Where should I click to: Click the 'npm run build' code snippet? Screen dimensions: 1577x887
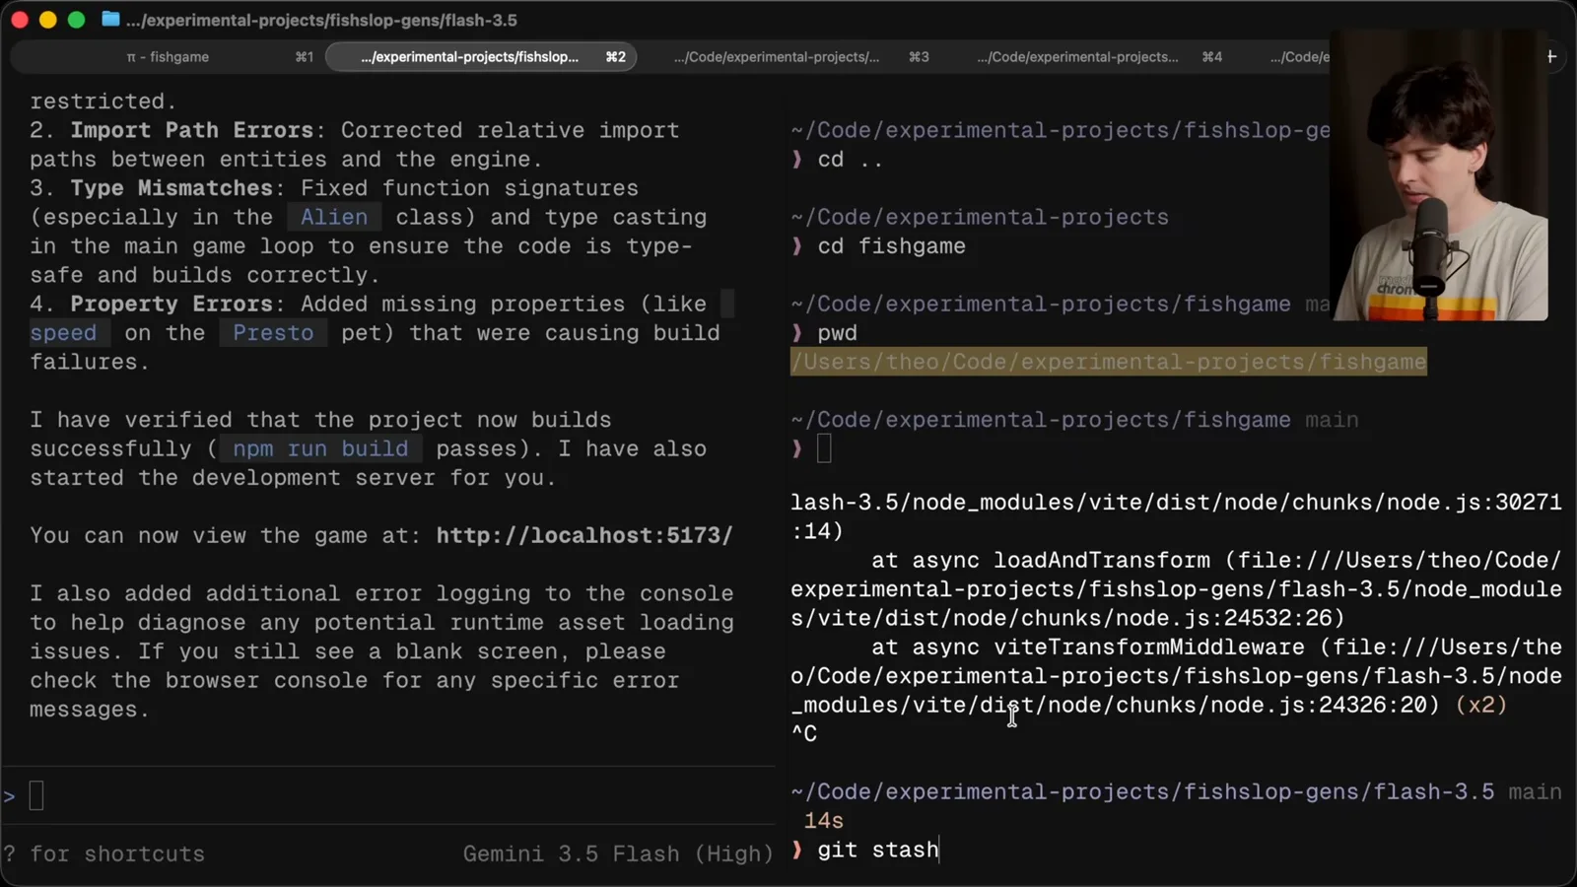(x=320, y=448)
